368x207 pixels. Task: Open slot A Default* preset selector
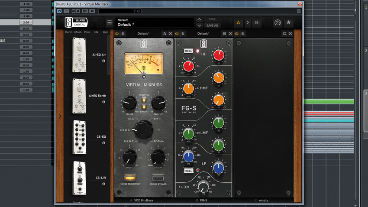[144, 33]
